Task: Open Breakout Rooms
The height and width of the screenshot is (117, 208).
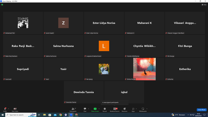Action: click(115, 110)
